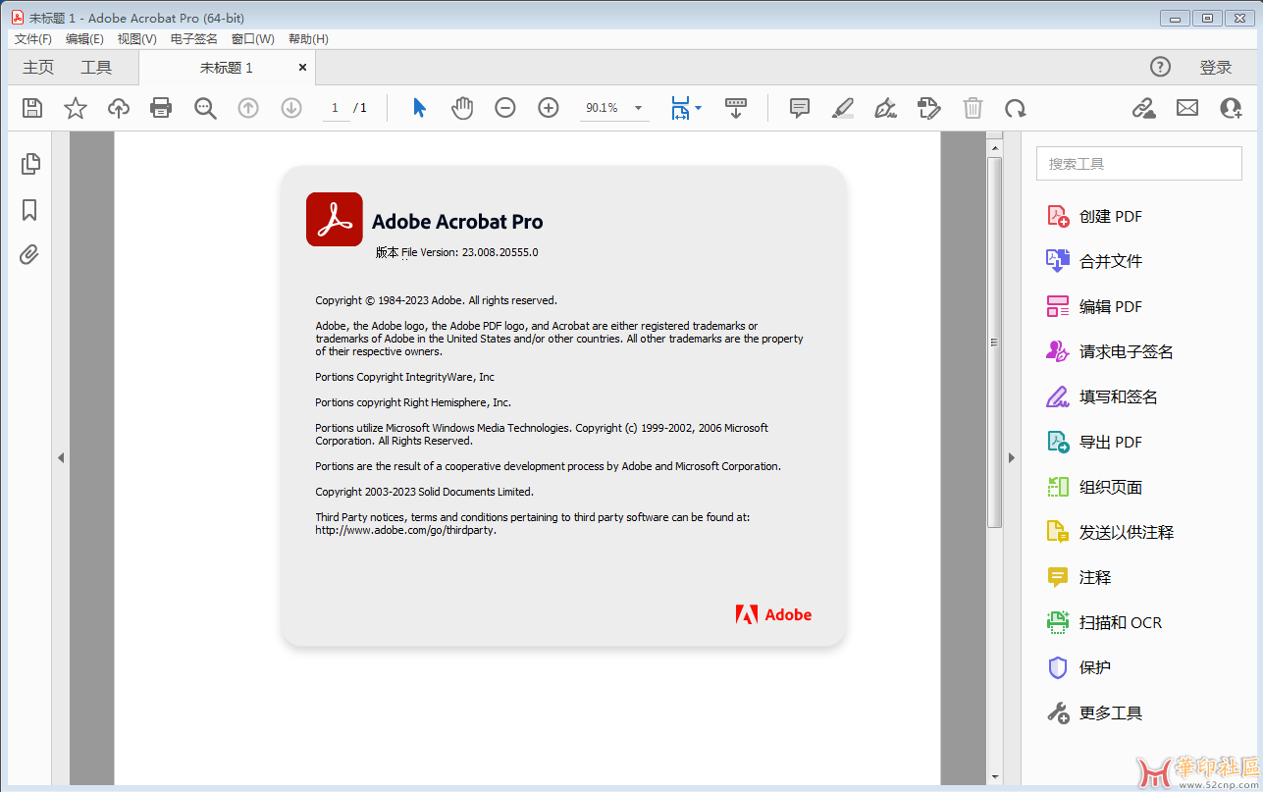Image resolution: width=1263 pixels, height=792 pixels.
Task: Toggle scrolling mode keyboard icon
Action: [x=735, y=108]
